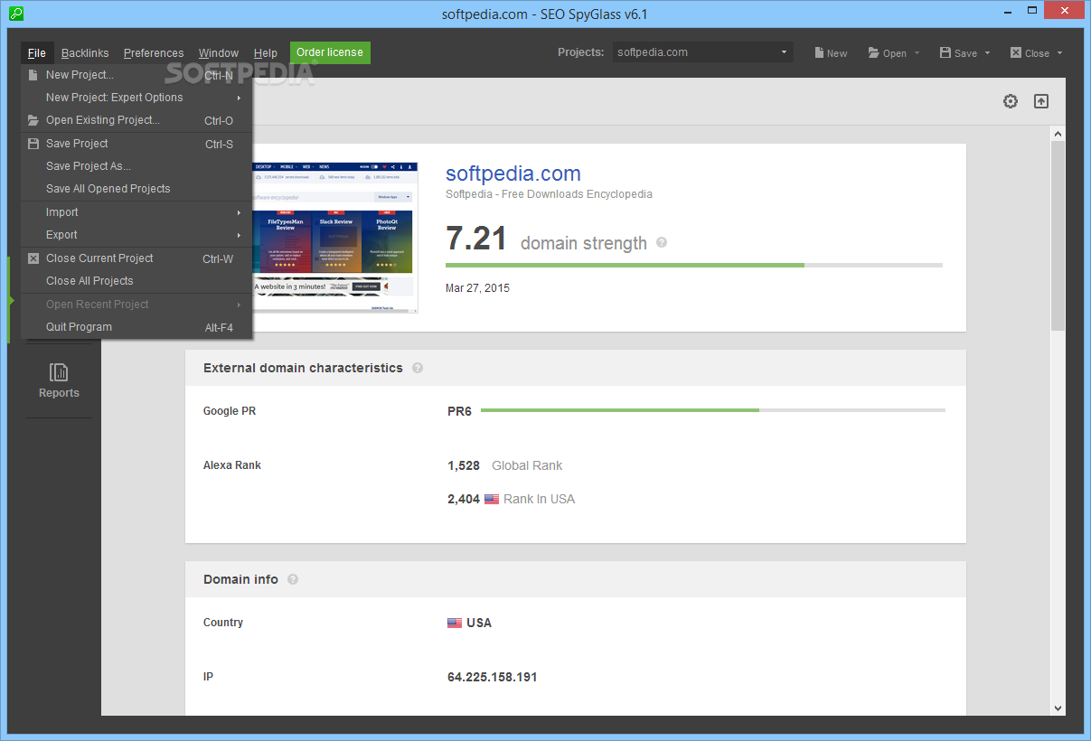
Task: Open the Reports sidebar section
Action: 59,380
